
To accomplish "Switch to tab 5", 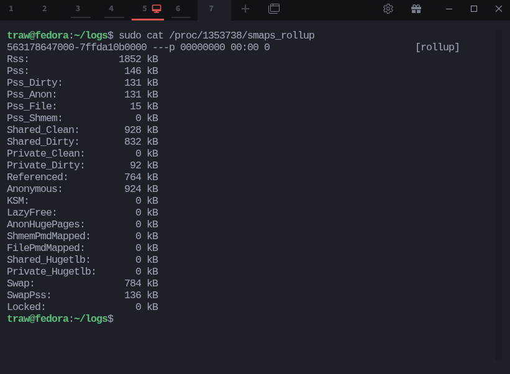I will pos(144,9).
